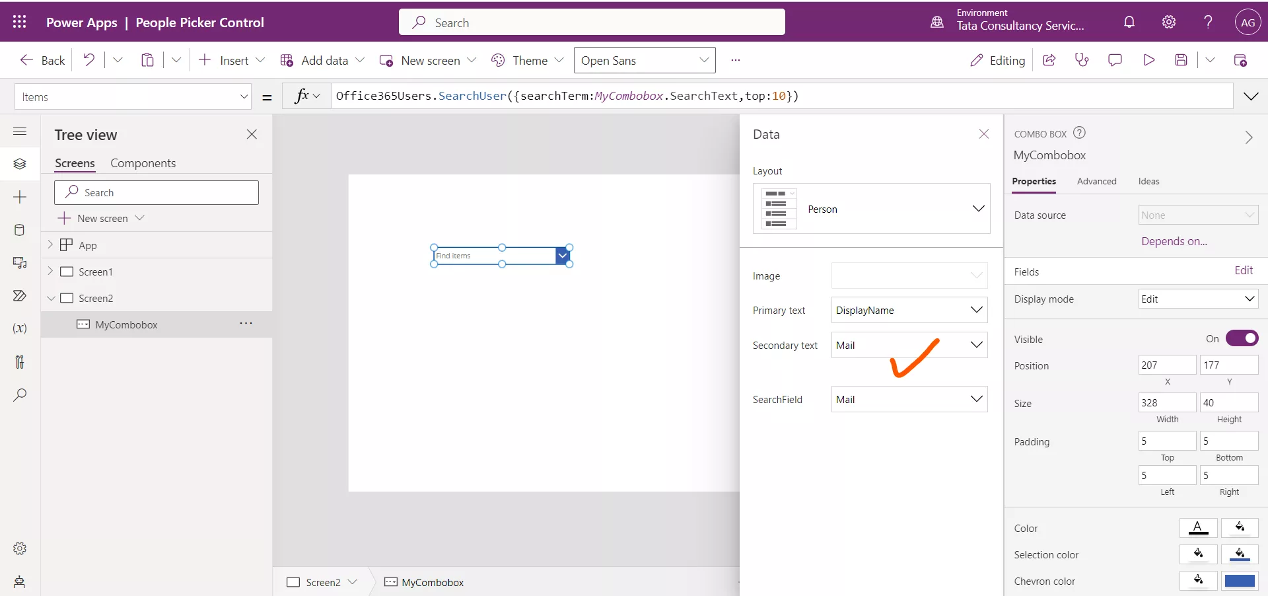The width and height of the screenshot is (1268, 596).
Task: Open Settings from the left rail gear icon
Action: click(x=20, y=548)
